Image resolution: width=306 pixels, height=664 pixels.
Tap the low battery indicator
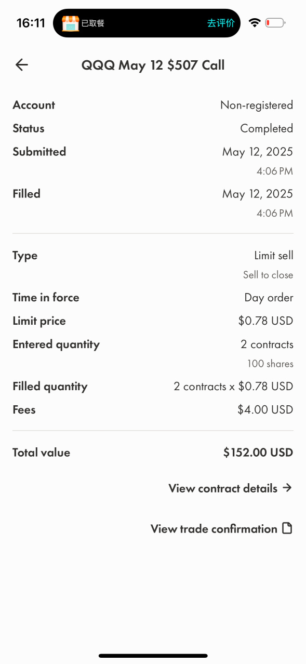(275, 23)
